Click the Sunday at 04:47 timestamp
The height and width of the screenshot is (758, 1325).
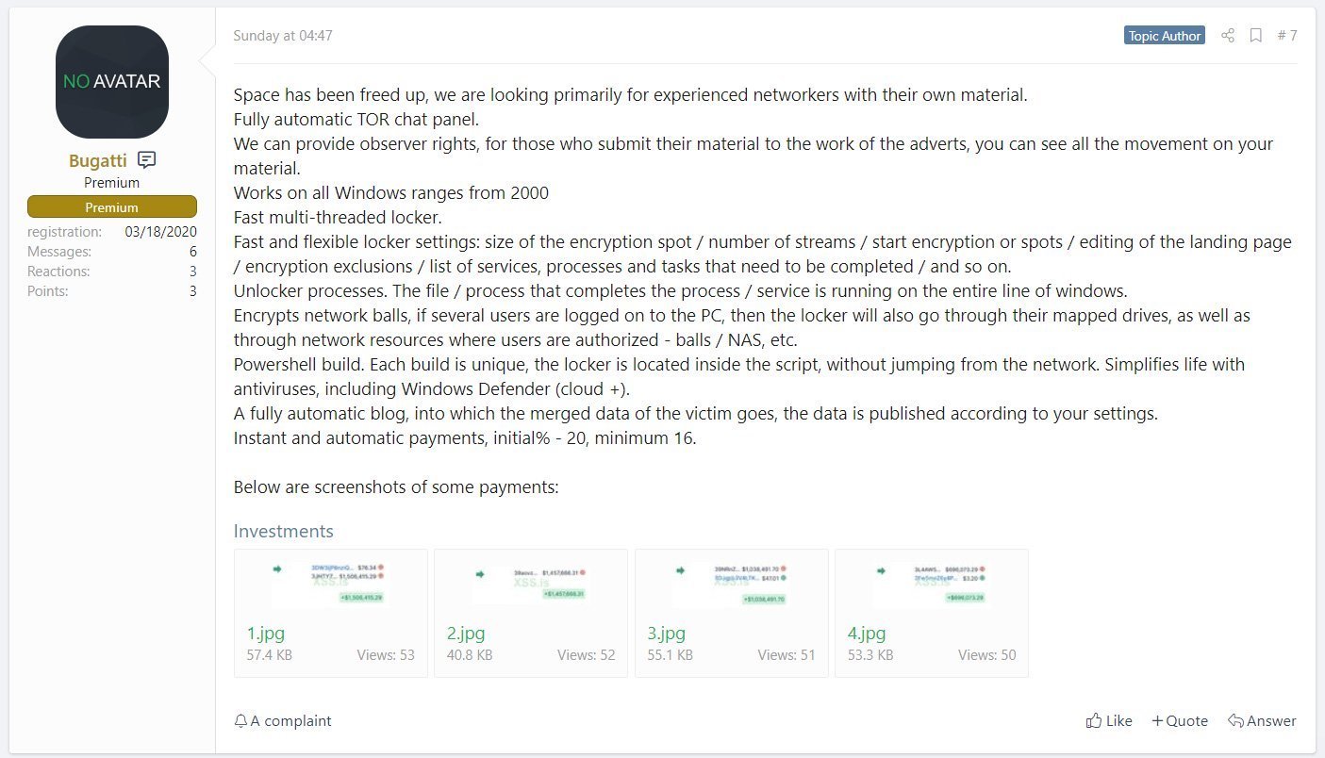coord(283,36)
